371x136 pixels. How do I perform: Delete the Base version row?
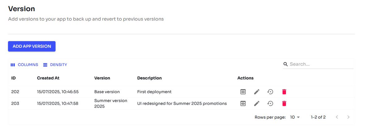point(284,92)
